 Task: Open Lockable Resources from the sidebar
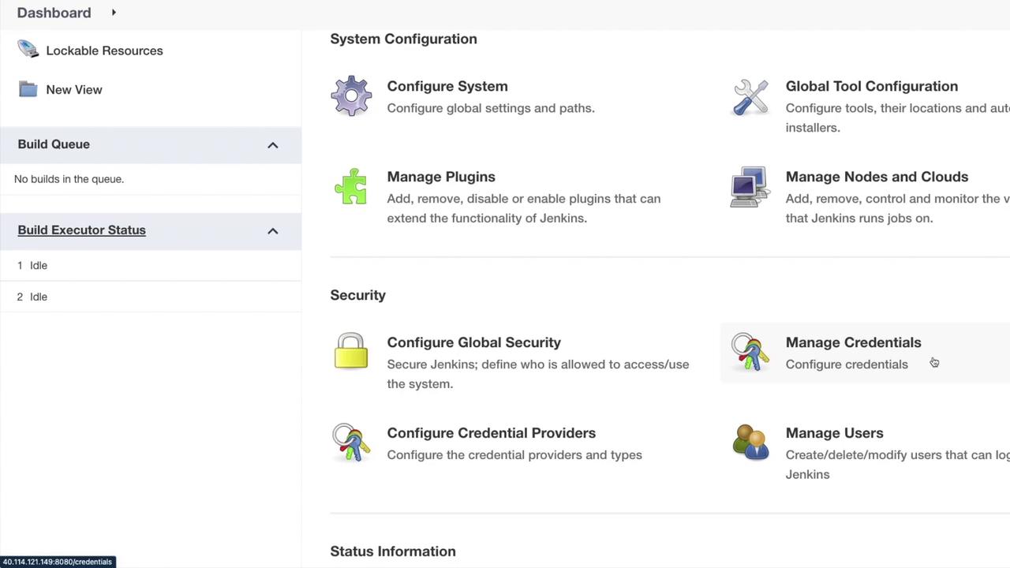click(x=104, y=50)
